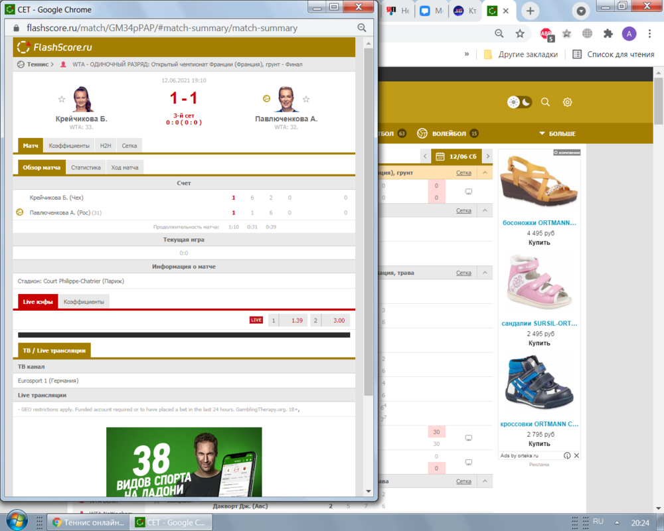Open the ABP Adblock Plus extension
The width and height of the screenshot is (664, 531).
point(546,34)
